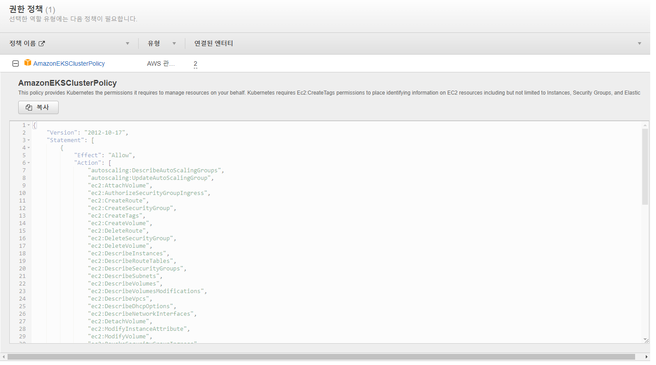Click the code editor vertical scrollbar thumb
The height and width of the screenshot is (365, 656).
[x=645, y=167]
